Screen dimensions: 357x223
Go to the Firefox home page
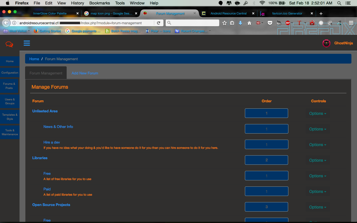point(249,23)
